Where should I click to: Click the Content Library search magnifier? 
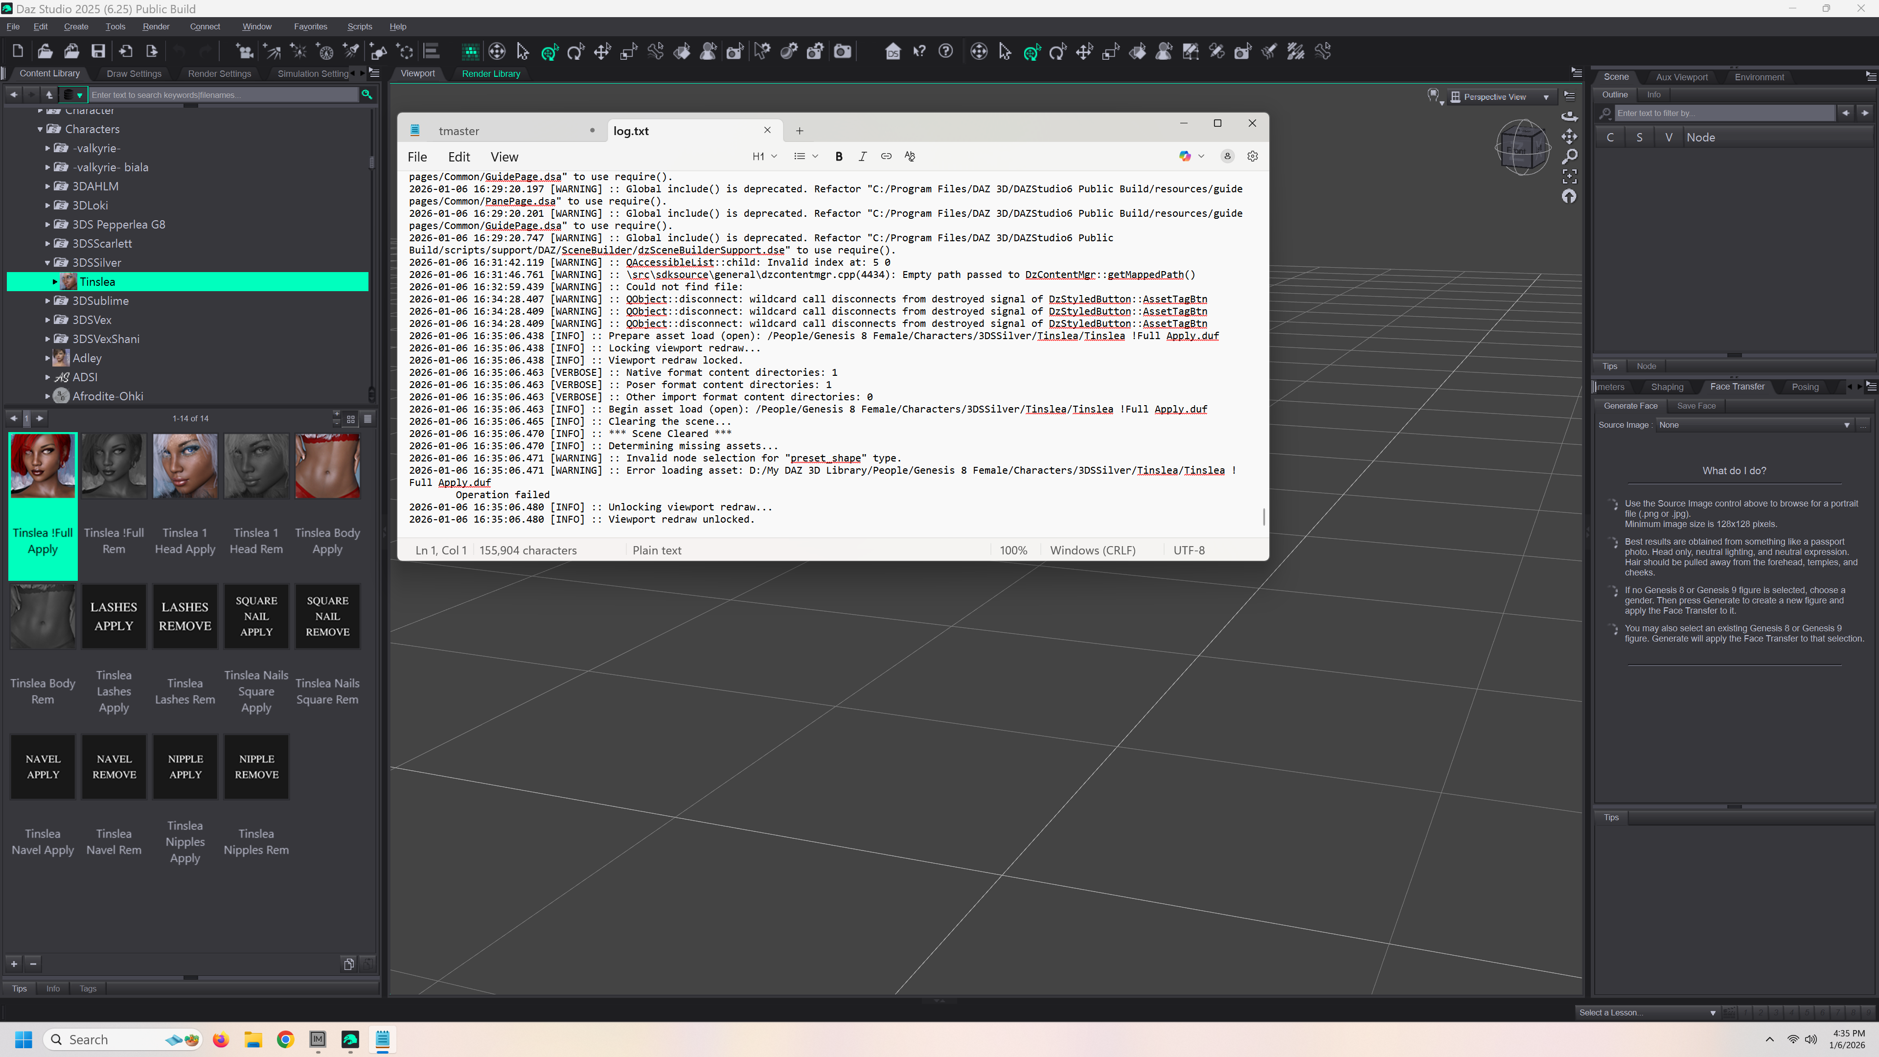[367, 95]
